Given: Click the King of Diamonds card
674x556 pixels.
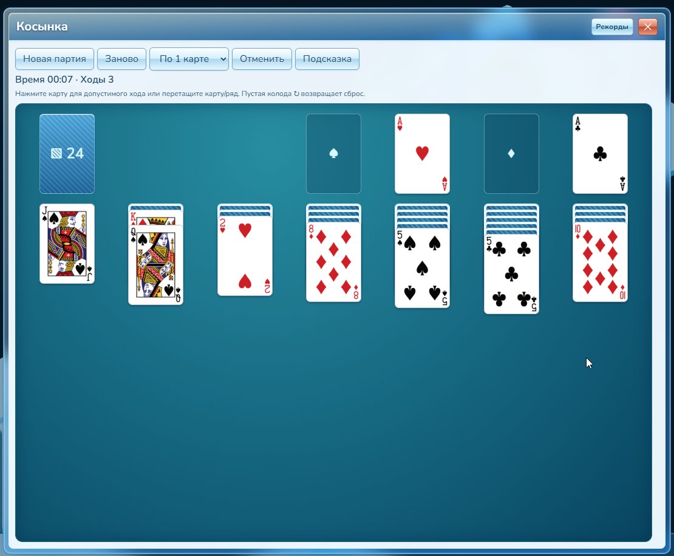Looking at the screenshot, I should point(155,218).
